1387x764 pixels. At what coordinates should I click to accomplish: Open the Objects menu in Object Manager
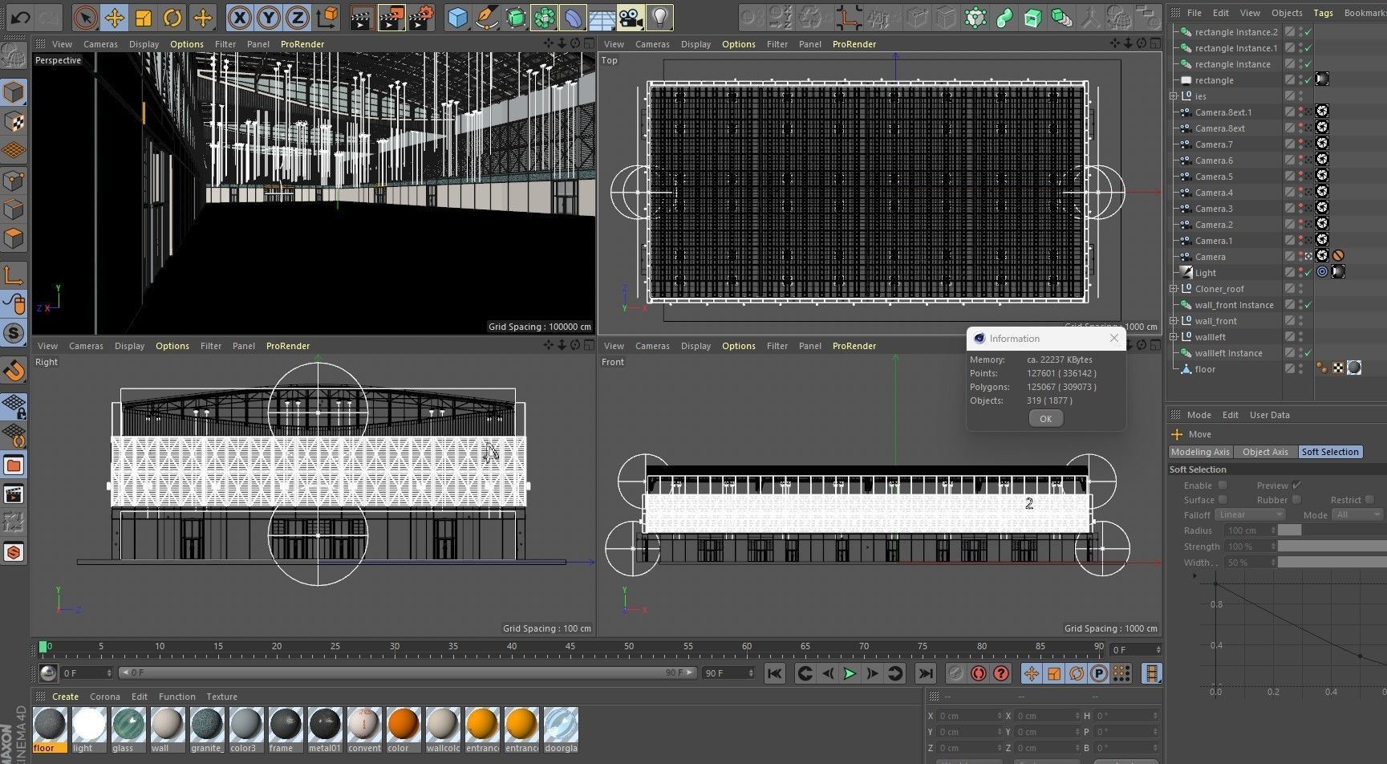pos(1287,13)
